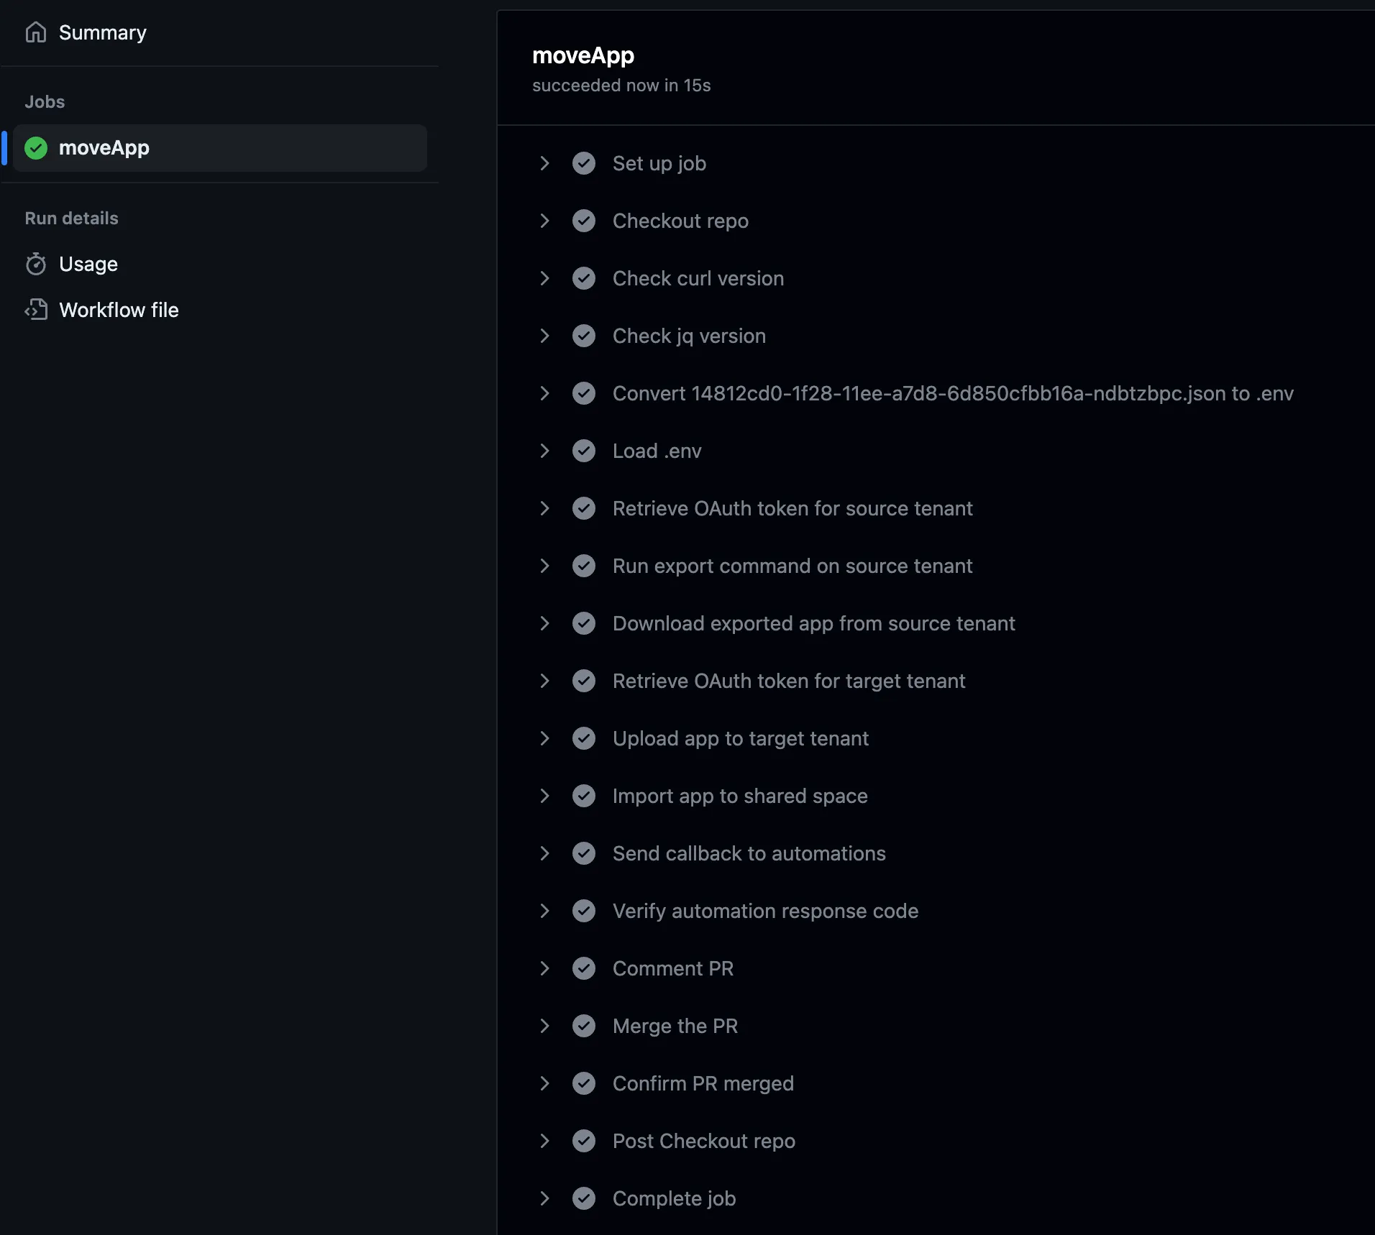Viewport: 1375px width, 1235px height.
Task: Show logs for Send callback to automations
Action: click(749, 853)
